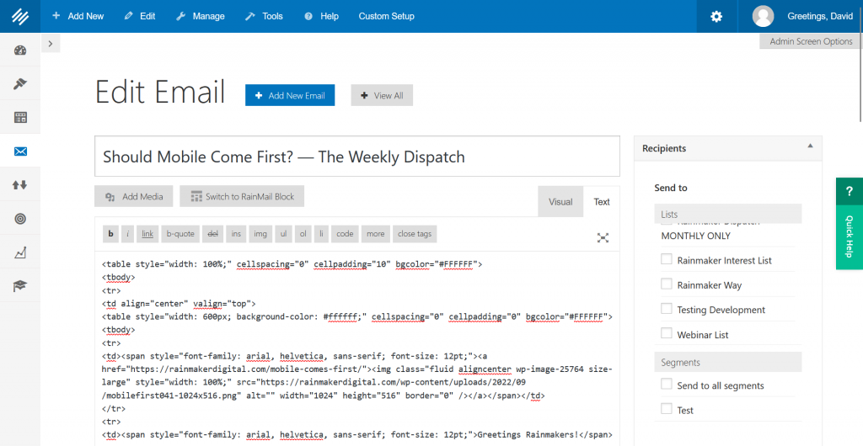Expand Admin Screen Options
Image resolution: width=863 pixels, height=446 pixels.
[811, 41]
